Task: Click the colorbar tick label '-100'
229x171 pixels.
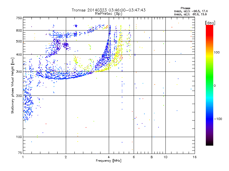Action: point(218,119)
